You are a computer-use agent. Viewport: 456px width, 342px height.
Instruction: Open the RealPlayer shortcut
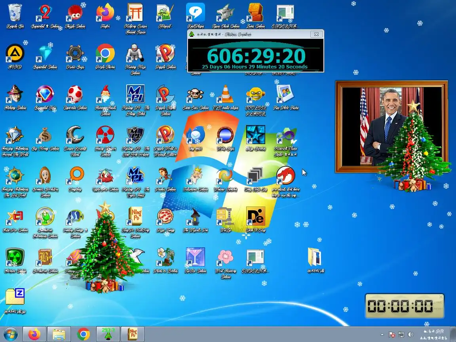click(x=196, y=13)
